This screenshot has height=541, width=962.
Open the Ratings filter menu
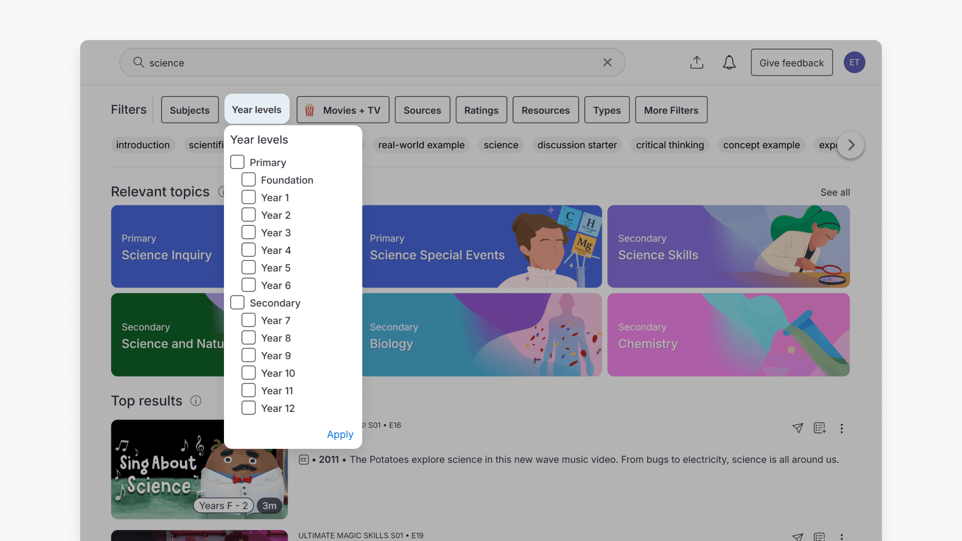pos(481,110)
